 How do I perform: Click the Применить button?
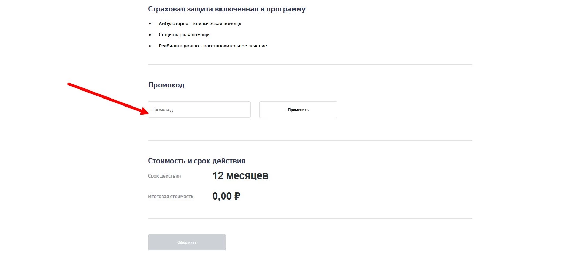(298, 109)
